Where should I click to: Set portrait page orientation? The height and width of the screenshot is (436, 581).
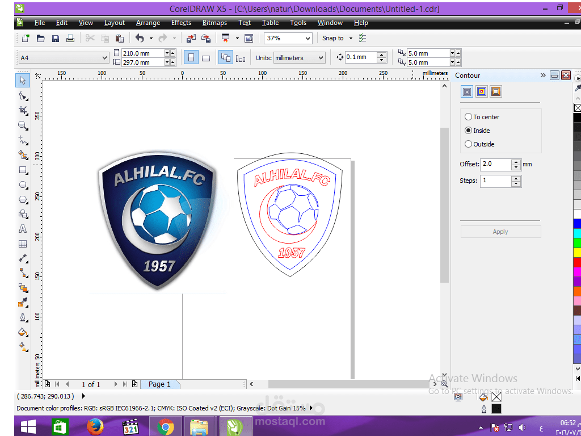point(191,58)
